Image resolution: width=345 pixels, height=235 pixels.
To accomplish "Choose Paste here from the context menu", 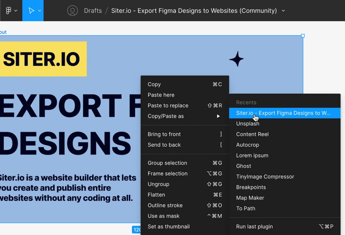I will [161, 95].
